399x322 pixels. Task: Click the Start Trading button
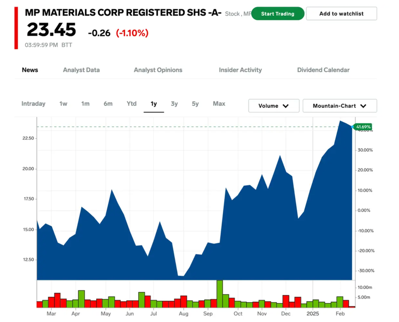(278, 13)
